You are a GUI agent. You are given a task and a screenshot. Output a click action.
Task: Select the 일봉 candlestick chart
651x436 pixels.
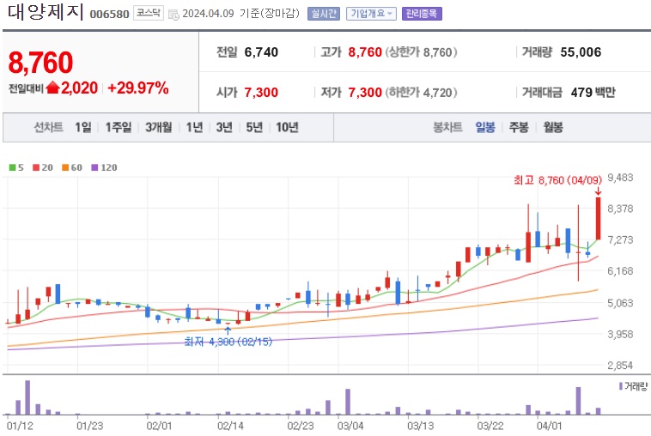(x=485, y=127)
